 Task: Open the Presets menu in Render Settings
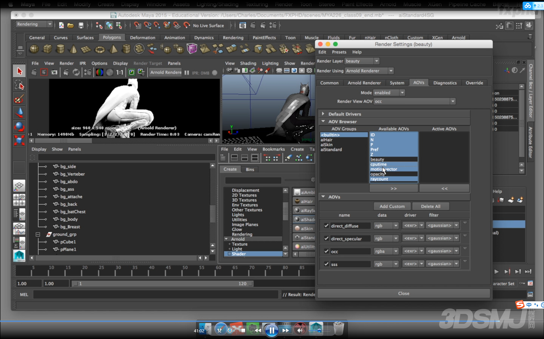(x=339, y=52)
